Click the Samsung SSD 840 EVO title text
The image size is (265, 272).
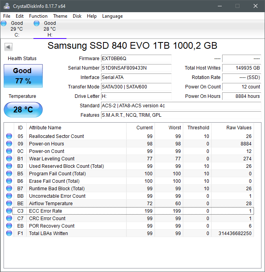click(x=132, y=46)
